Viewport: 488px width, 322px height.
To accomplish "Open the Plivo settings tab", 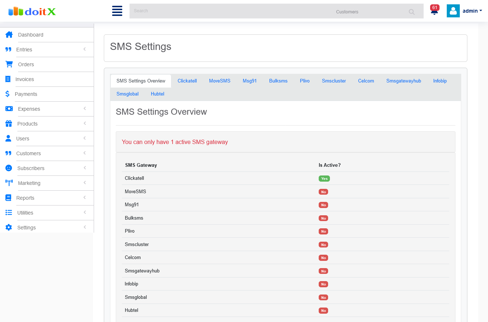I will click(x=305, y=81).
